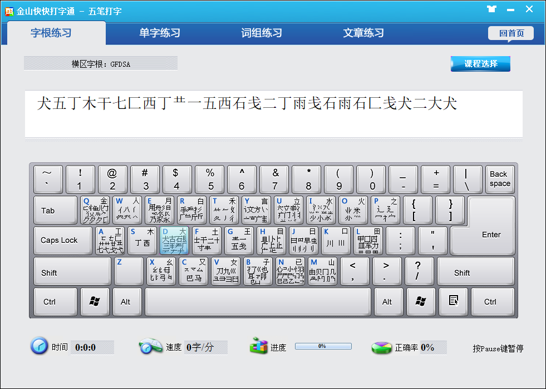Image resolution: width=546 pixels, height=389 pixels.
Task: Click the I 水 key
Action: point(321,210)
